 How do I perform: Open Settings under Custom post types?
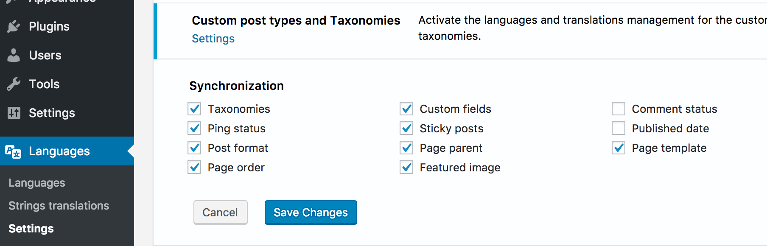click(213, 38)
